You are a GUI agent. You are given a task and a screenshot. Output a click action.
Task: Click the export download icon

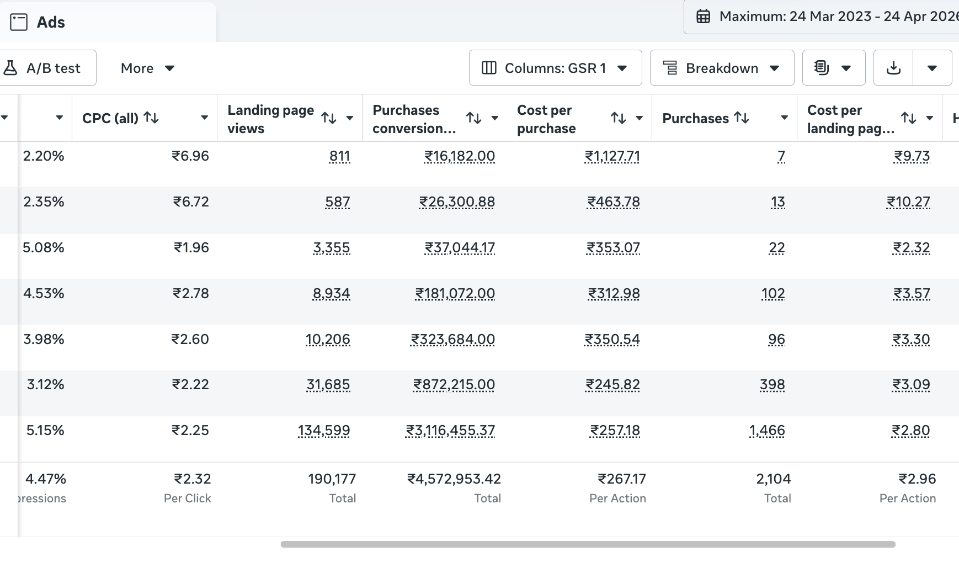(893, 68)
